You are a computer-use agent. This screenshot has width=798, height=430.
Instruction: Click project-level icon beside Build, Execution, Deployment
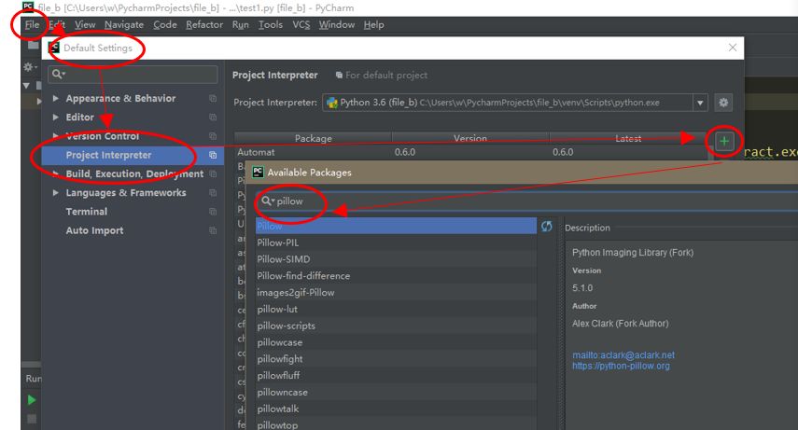pyautogui.click(x=213, y=174)
